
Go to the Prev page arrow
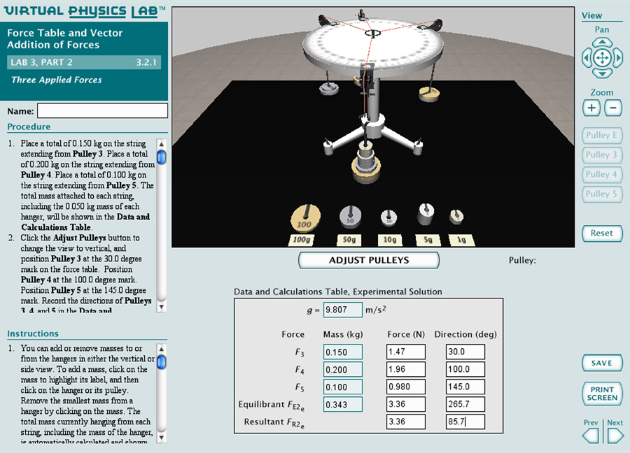(x=591, y=436)
